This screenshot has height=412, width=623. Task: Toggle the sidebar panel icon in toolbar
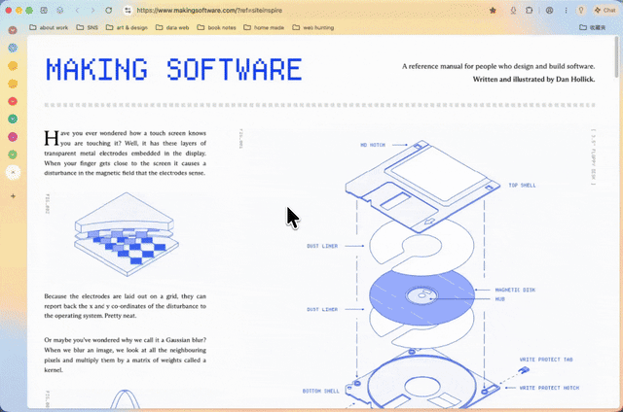(x=44, y=11)
